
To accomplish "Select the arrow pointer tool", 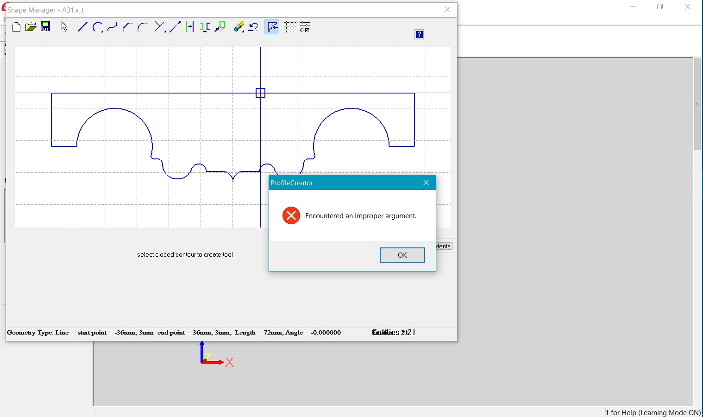I will click(x=64, y=27).
